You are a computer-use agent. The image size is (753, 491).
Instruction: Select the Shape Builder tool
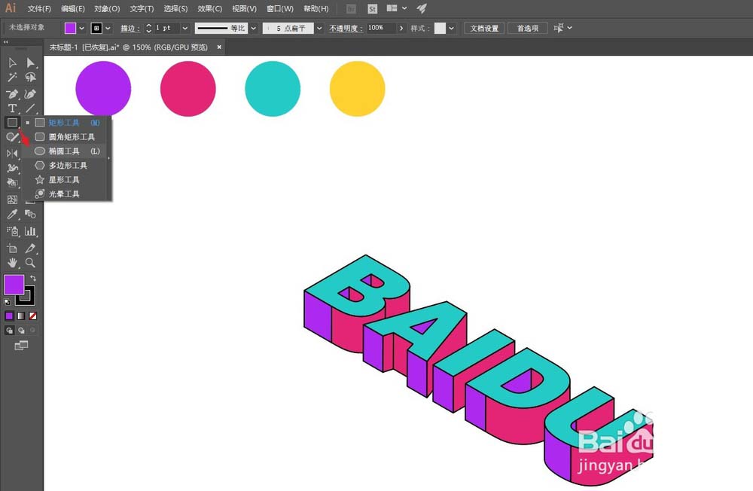[12, 182]
